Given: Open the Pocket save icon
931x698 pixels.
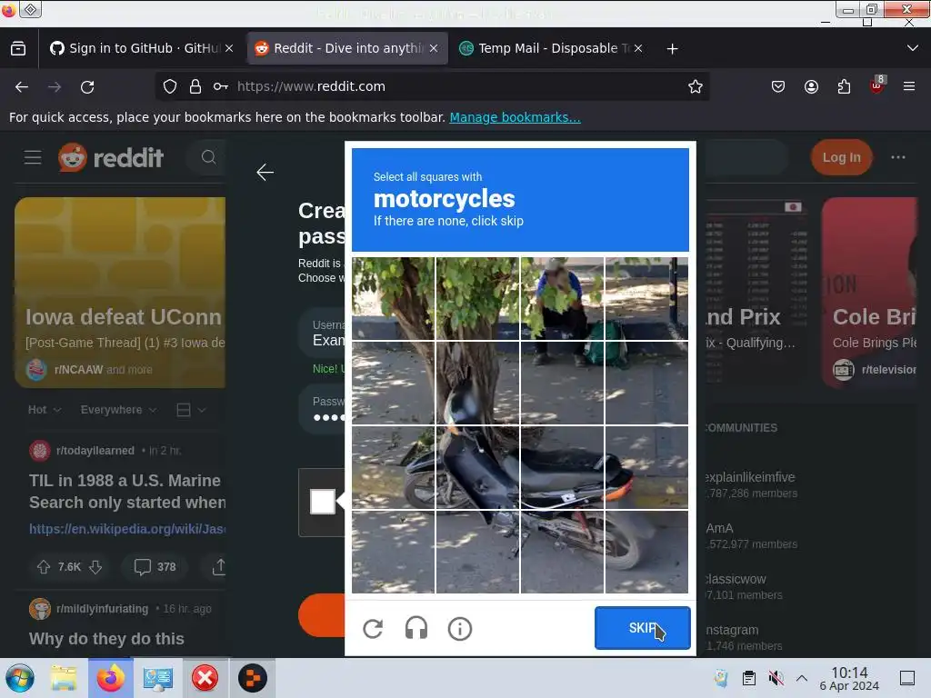Looking at the screenshot, I should (x=778, y=86).
